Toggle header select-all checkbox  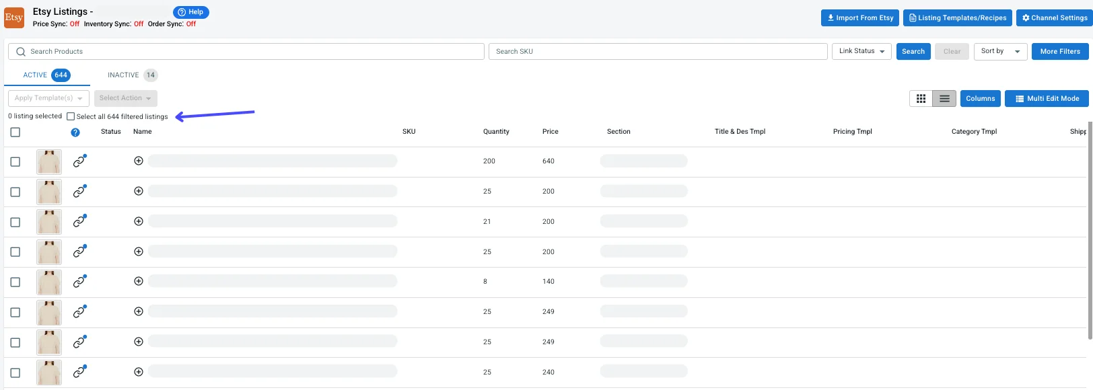point(15,132)
